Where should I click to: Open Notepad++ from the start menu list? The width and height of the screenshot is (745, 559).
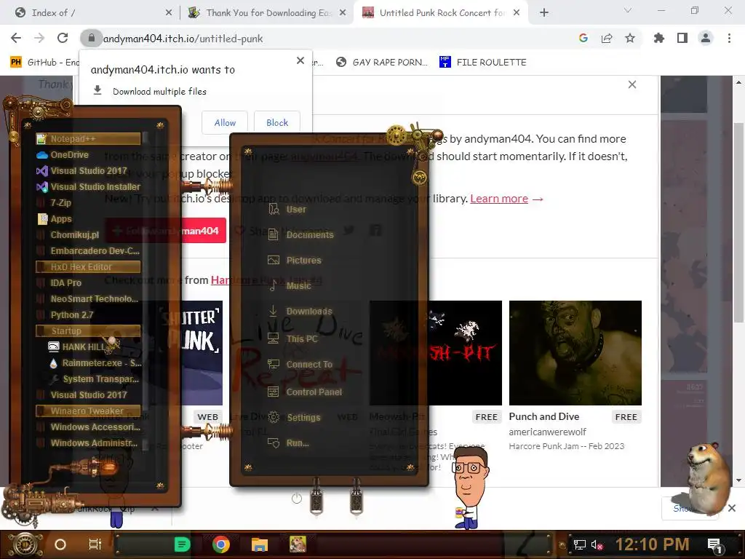point(88,139)
